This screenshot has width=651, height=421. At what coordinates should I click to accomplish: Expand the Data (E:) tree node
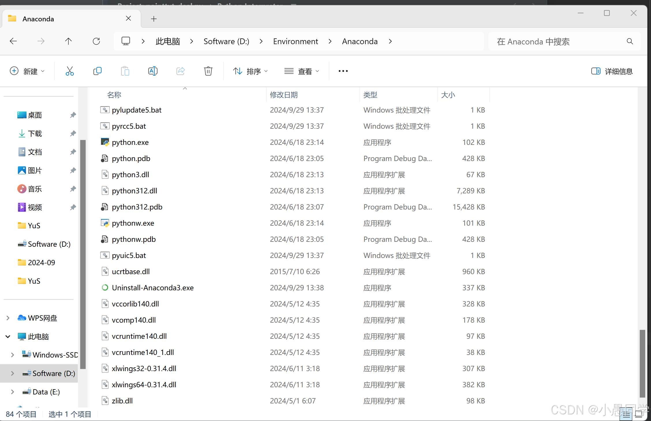[13, 392]
